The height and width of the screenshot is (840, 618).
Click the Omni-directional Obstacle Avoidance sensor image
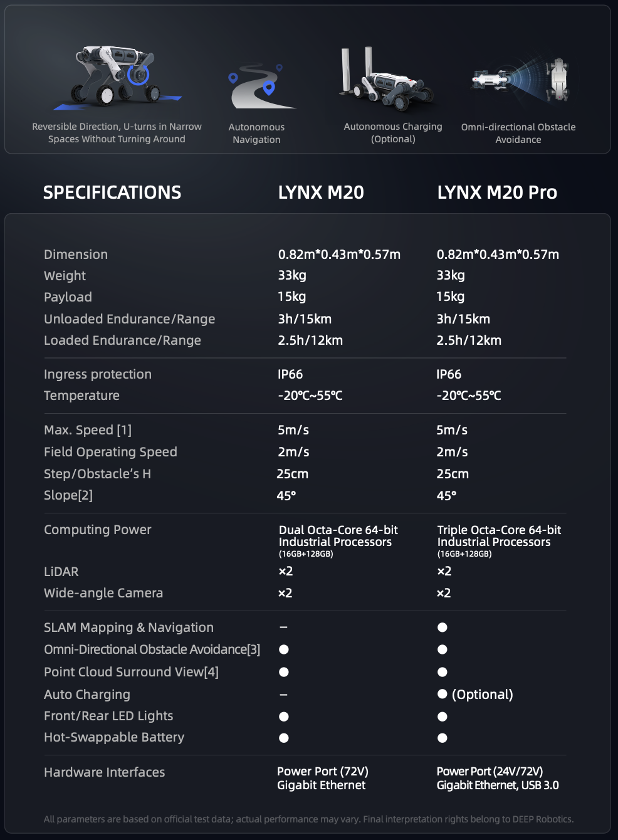[520, 80]
